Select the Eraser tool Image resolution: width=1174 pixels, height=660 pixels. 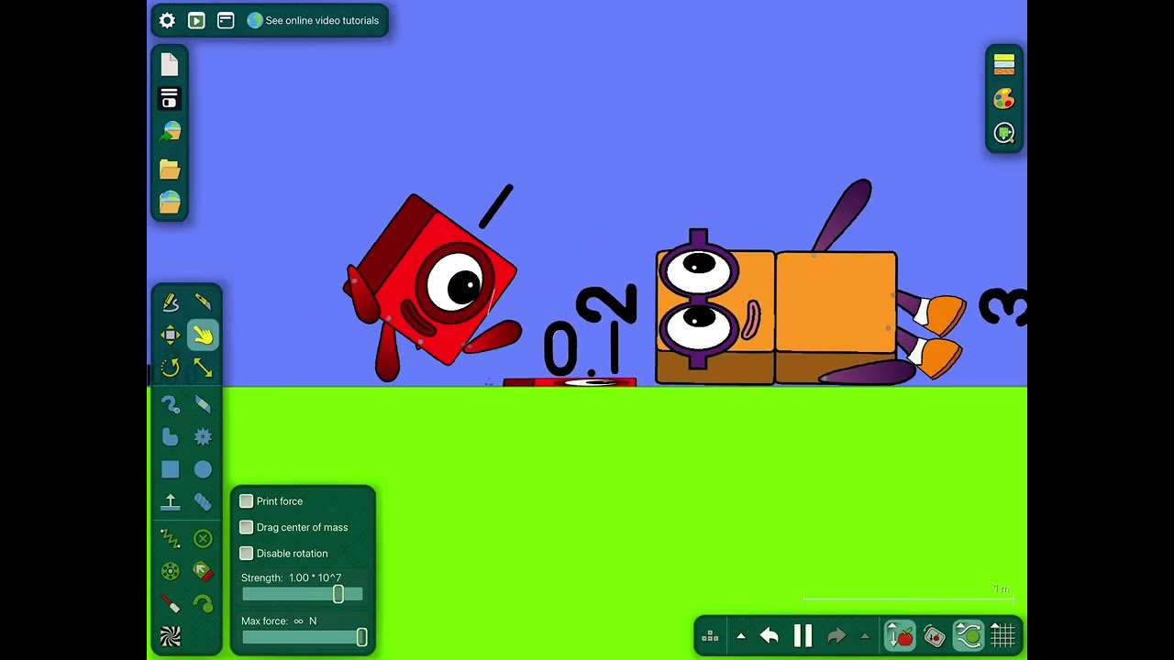pos(203,404)
